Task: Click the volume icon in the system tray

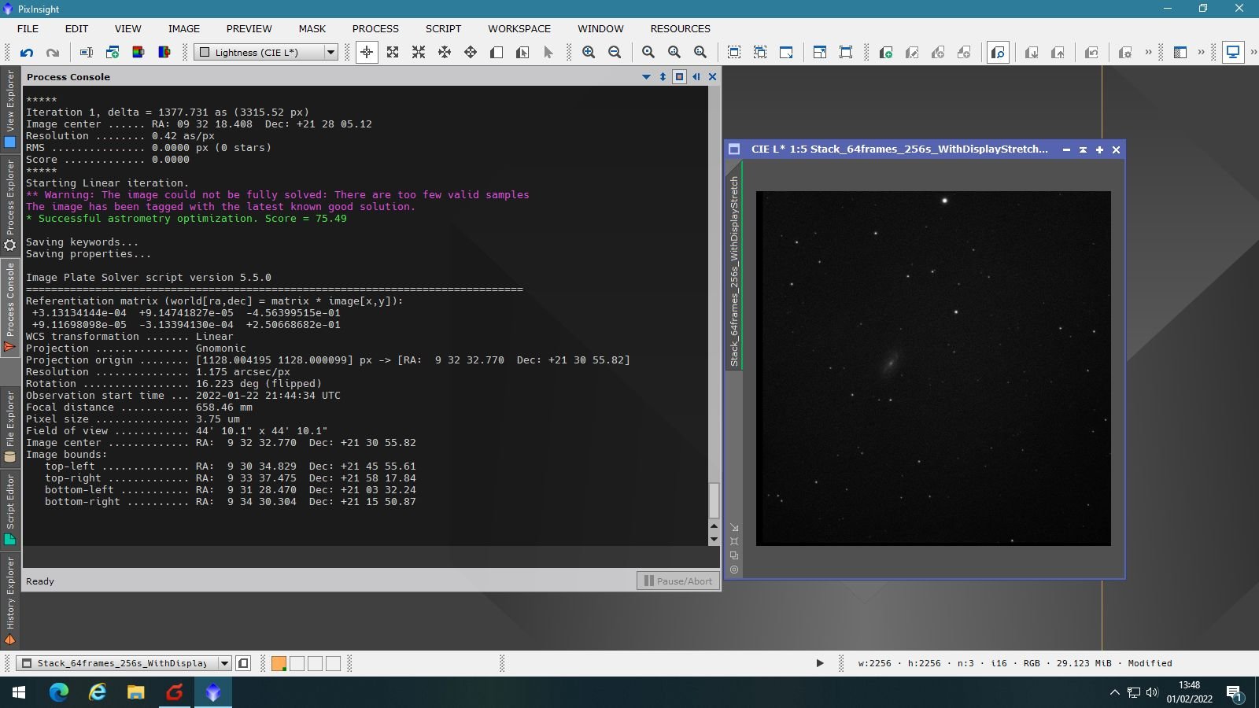Action: 1152,692
